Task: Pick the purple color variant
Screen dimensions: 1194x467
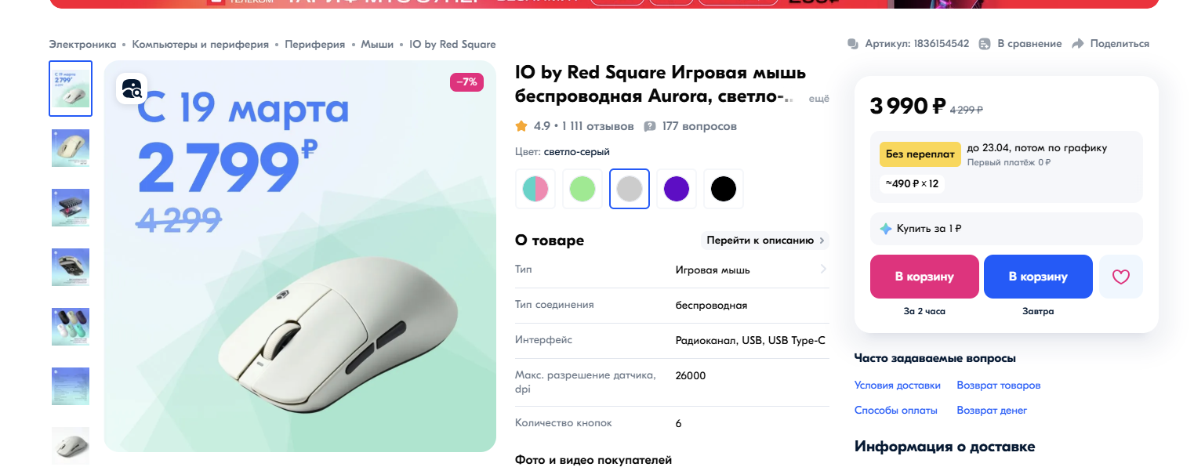Action: click(677, 189)
